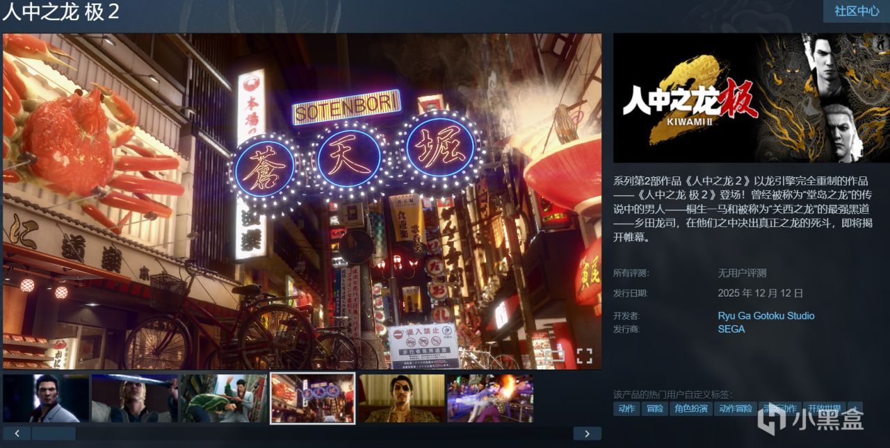Viewport: 890px width, 448px height.
Task: Open developer Ryu Ga Gotoku Studio link
Action: [x=766, y=315]
